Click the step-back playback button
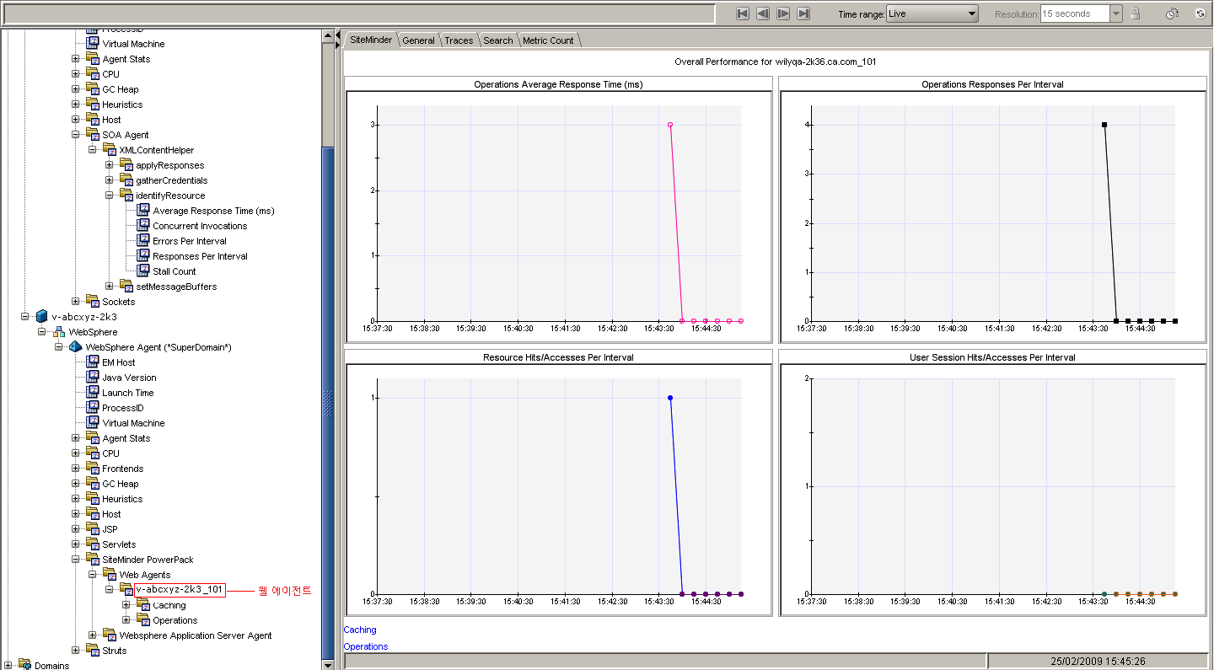This screenshot has height=670, width=1214. point(763,13)
